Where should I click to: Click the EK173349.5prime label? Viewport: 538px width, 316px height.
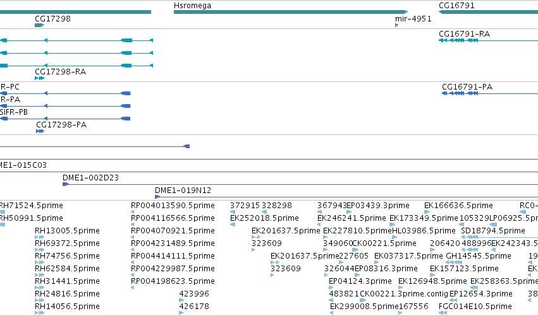coord(424,218)
